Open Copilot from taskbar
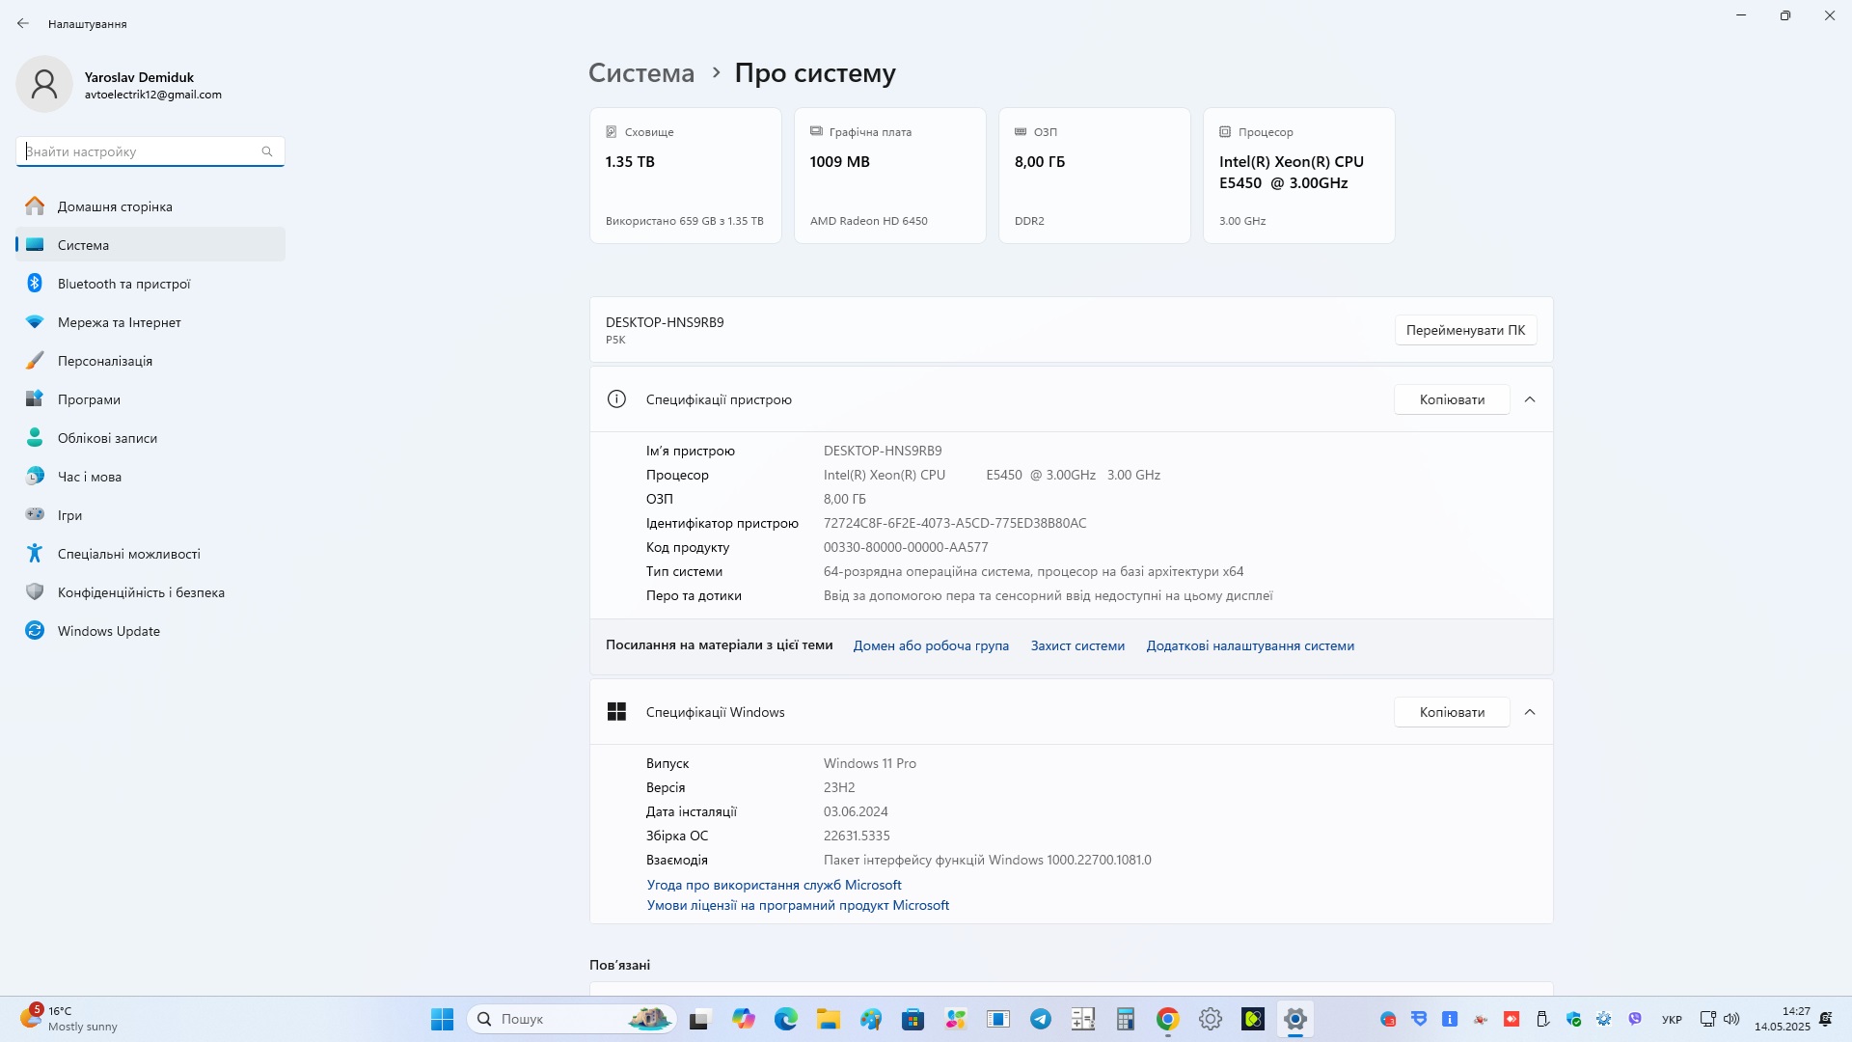Viewport: 1852px width, 1042px height. point(744,1019)
